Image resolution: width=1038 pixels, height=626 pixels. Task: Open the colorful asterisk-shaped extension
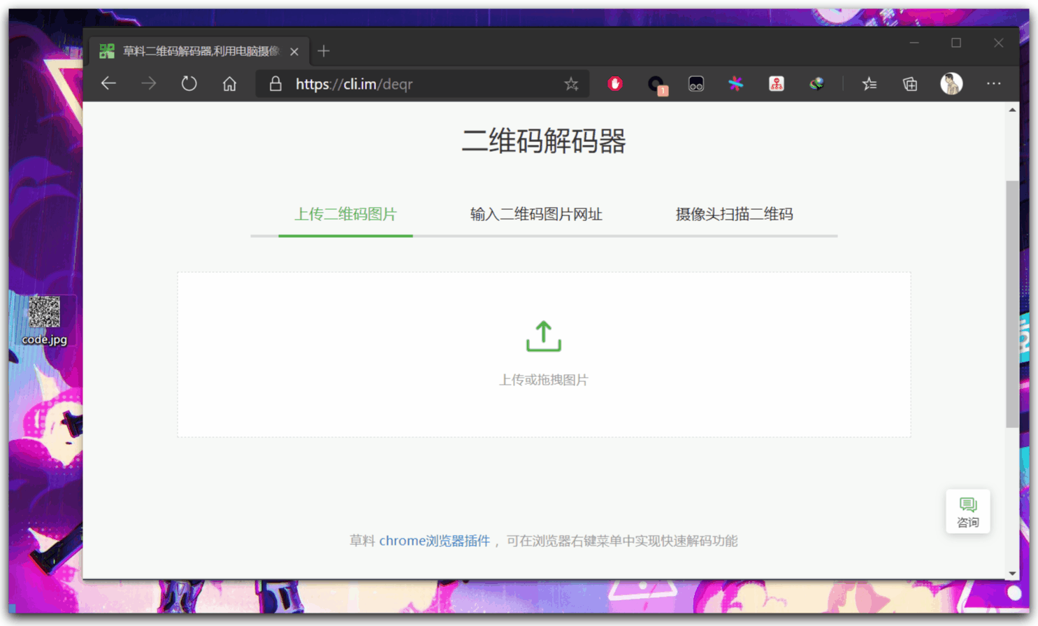click(735, 83)
